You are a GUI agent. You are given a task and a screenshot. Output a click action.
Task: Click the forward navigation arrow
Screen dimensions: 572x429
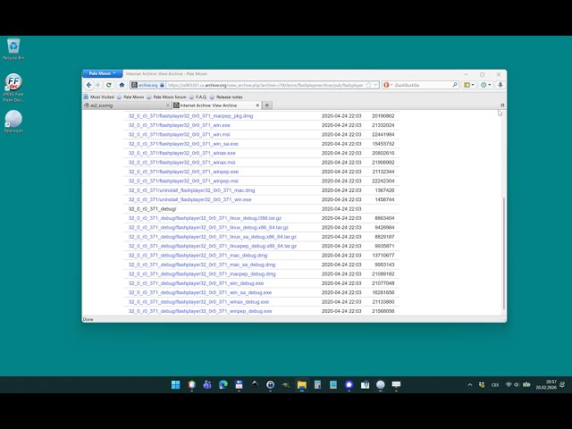click(x=97, y=85)
